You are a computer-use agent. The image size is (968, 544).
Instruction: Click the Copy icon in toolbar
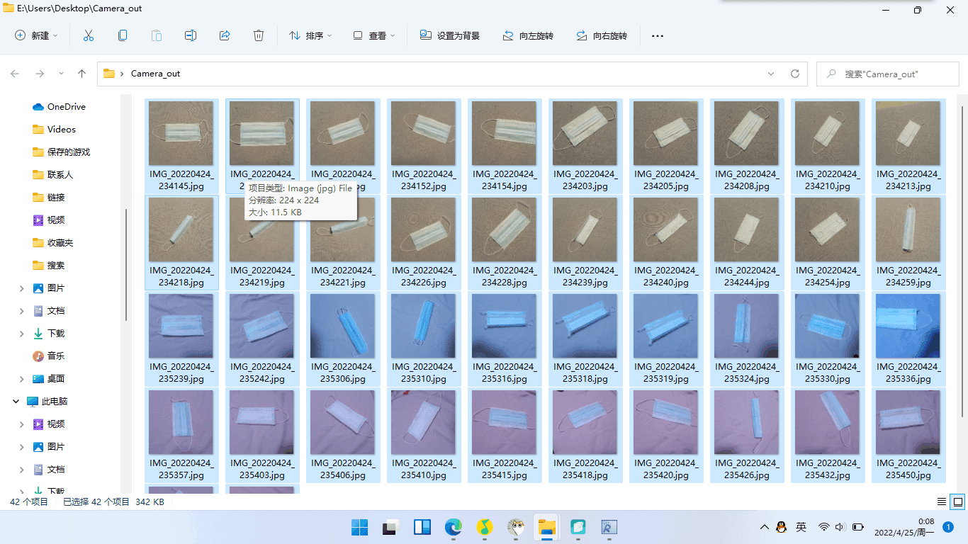click(x=123, y=35)
